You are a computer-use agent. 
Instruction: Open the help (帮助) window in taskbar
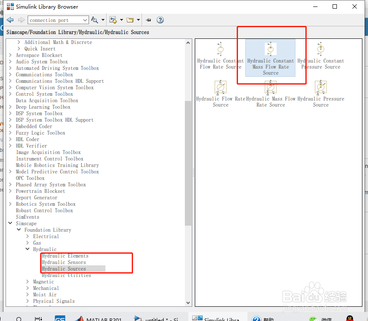click(263, 318)
